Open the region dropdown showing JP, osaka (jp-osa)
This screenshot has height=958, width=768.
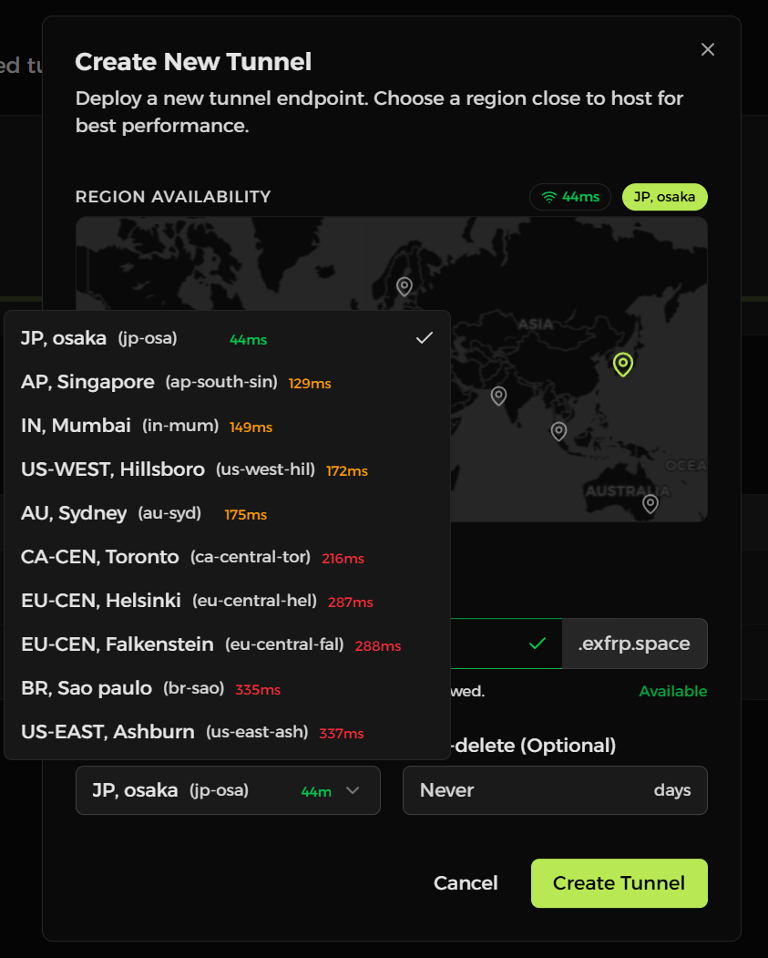(x=228, y=790)
